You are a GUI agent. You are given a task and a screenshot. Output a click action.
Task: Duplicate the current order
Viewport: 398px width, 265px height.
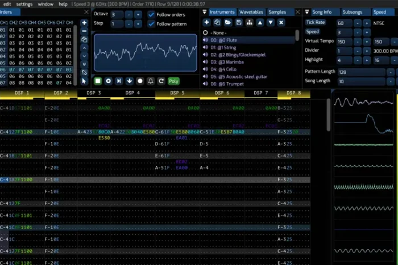click(84, 39)
